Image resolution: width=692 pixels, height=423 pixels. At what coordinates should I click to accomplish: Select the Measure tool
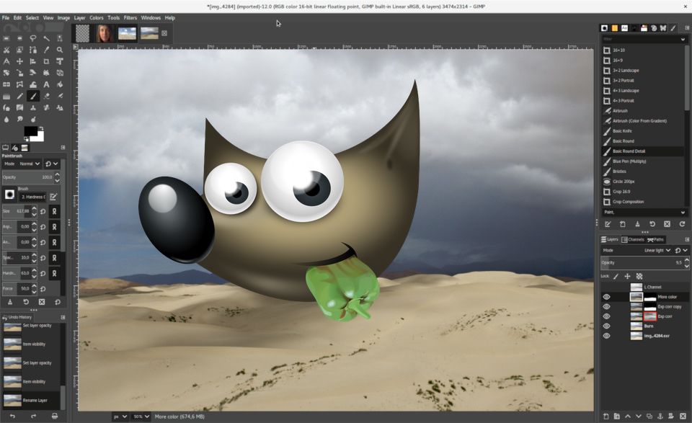6,61
